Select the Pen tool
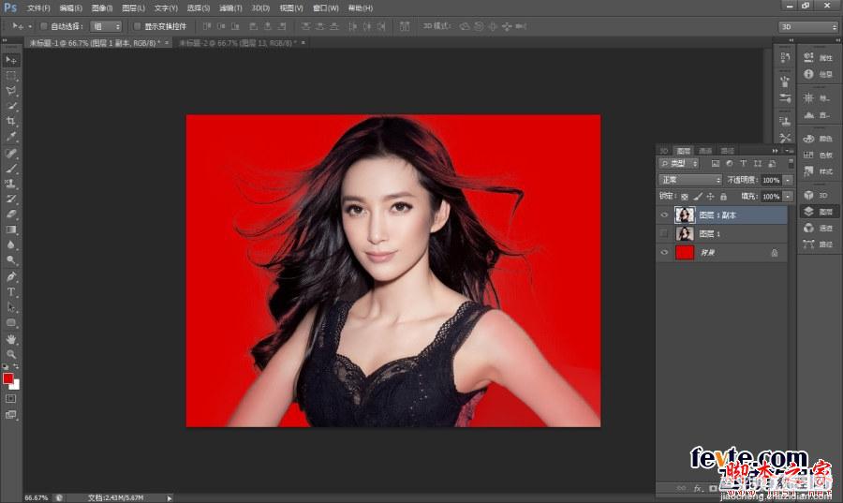 10,276
